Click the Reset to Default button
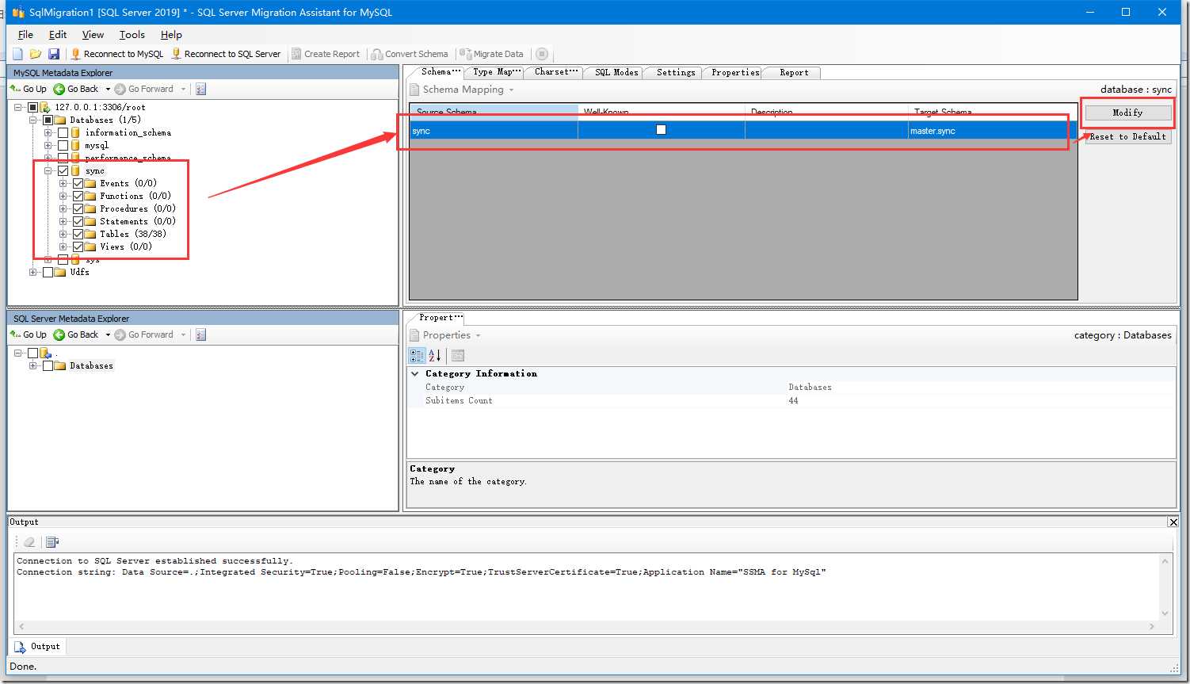The width and height of the screenshot is (1190, 684). (x=1127, y=136)
